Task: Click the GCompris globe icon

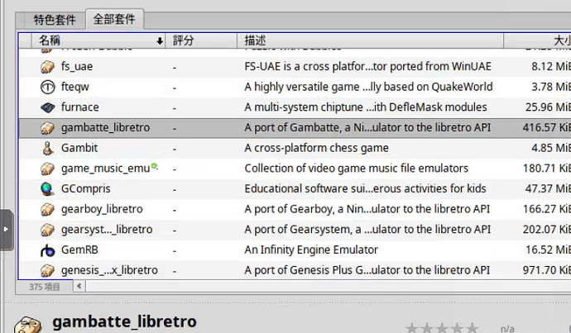Action: (47, 189)
